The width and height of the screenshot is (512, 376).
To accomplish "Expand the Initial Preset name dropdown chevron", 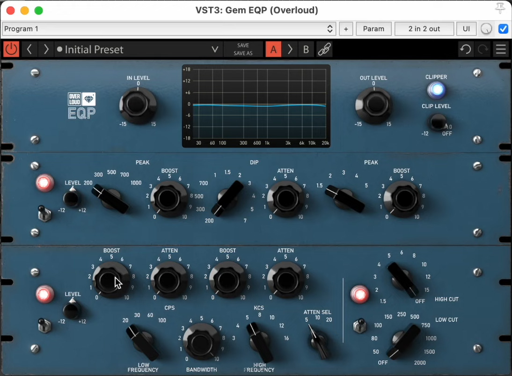I will [215, 49].
